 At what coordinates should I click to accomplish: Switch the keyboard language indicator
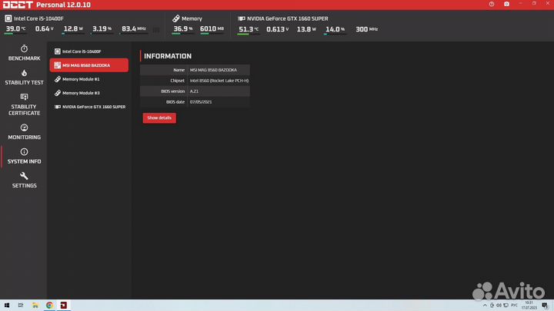coord(514,306)
